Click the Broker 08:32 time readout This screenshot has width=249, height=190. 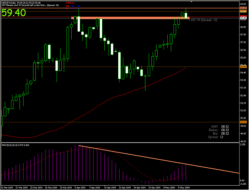point(219,130)
